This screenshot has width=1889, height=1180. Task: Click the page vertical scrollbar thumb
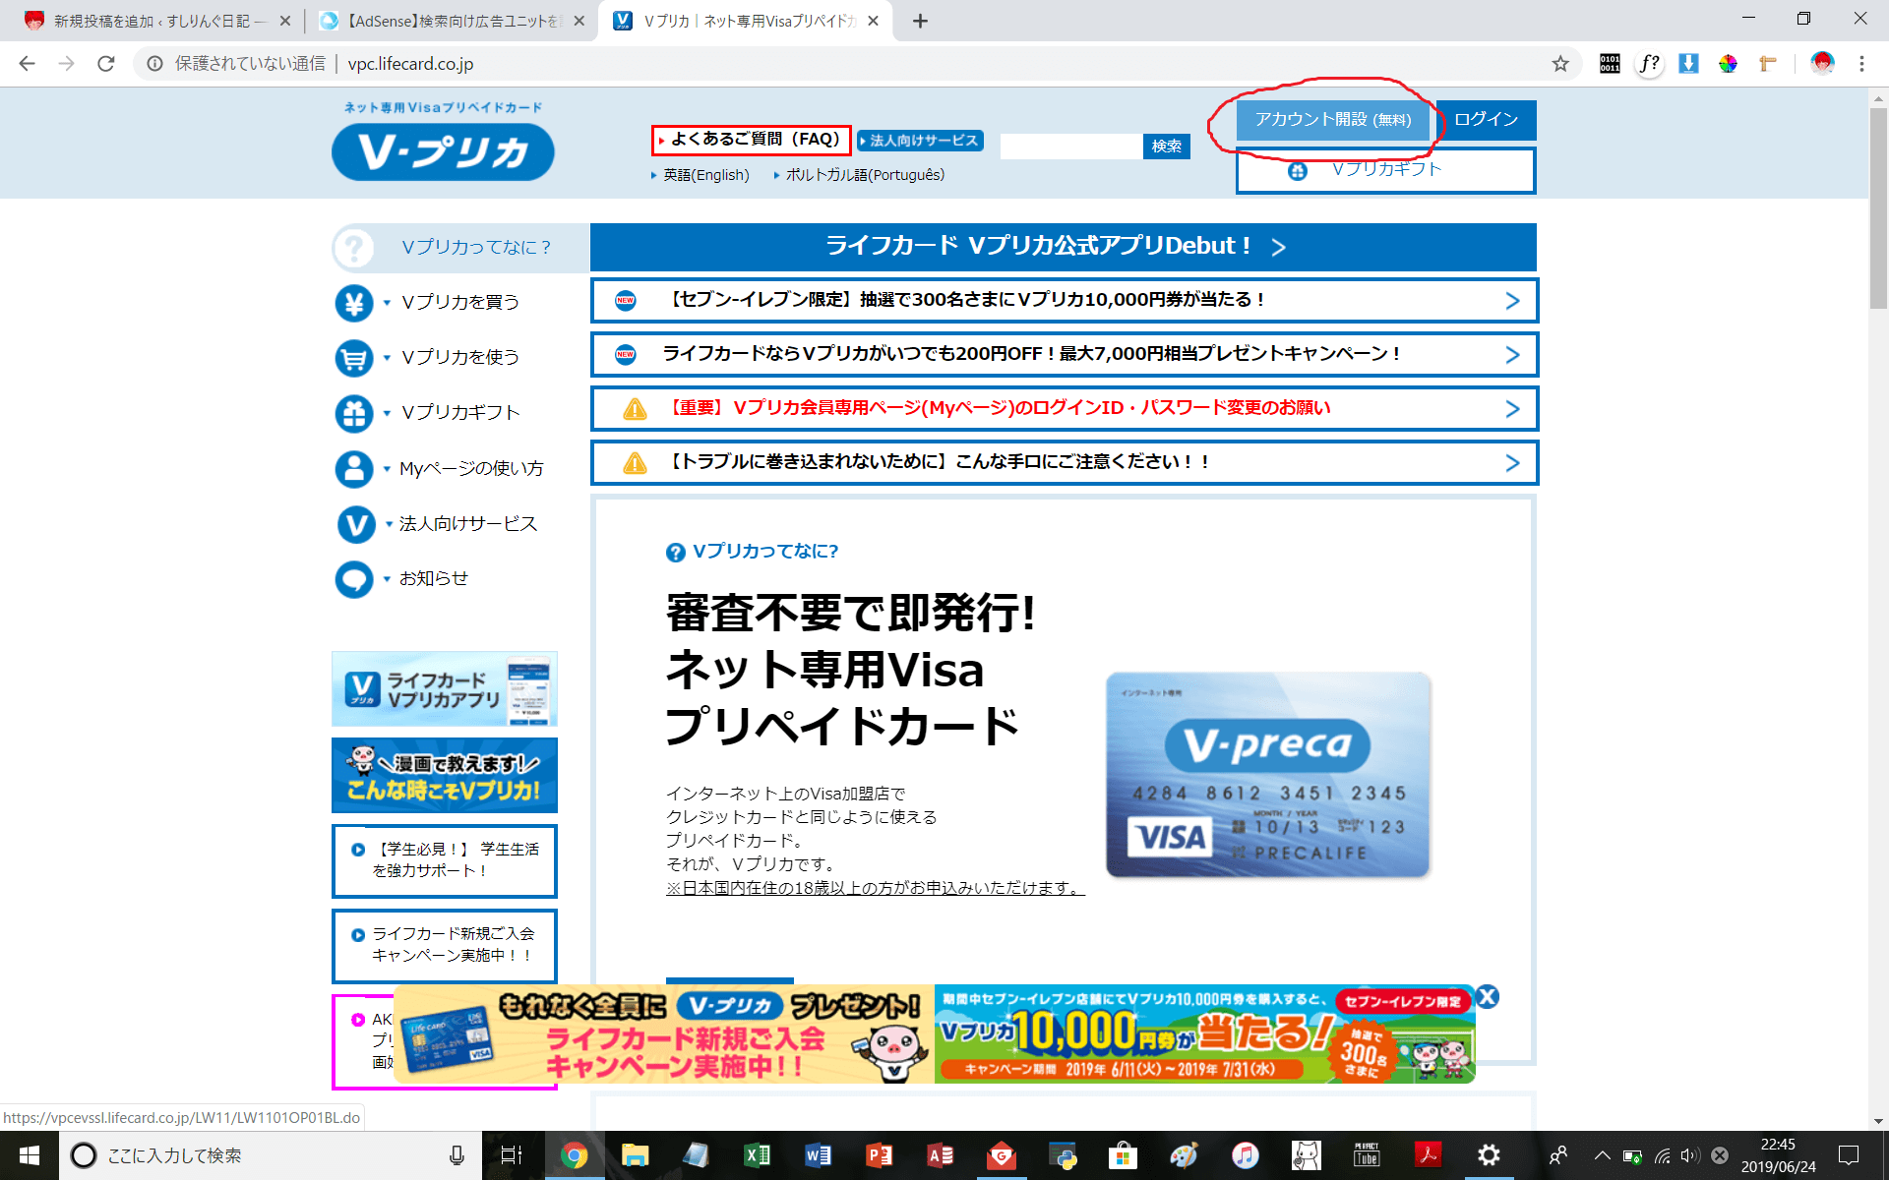(1878, 206)
